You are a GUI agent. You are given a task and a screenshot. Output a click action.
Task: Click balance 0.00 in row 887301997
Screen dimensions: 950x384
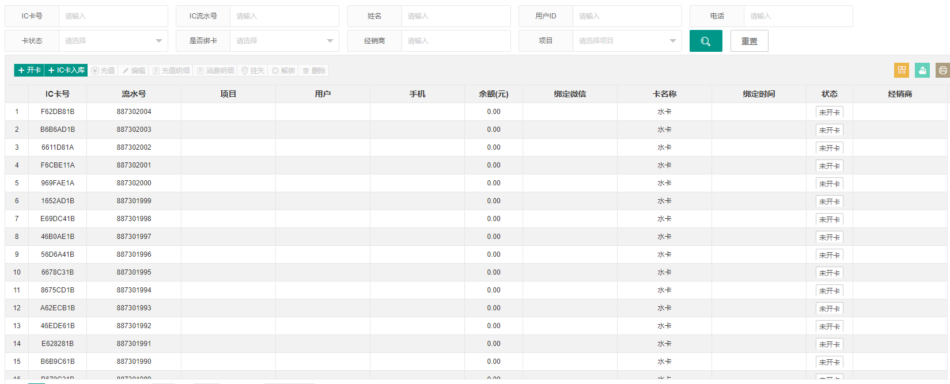[494, 237]
